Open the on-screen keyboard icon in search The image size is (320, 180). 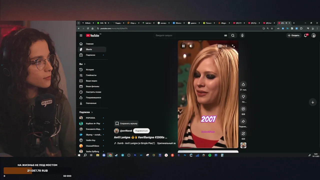(225, 35)
